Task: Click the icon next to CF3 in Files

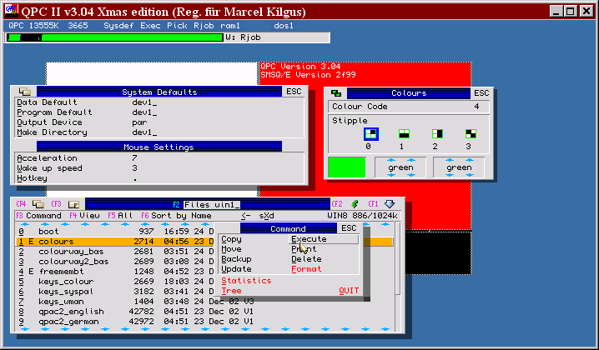Action: tap(73, 204)
